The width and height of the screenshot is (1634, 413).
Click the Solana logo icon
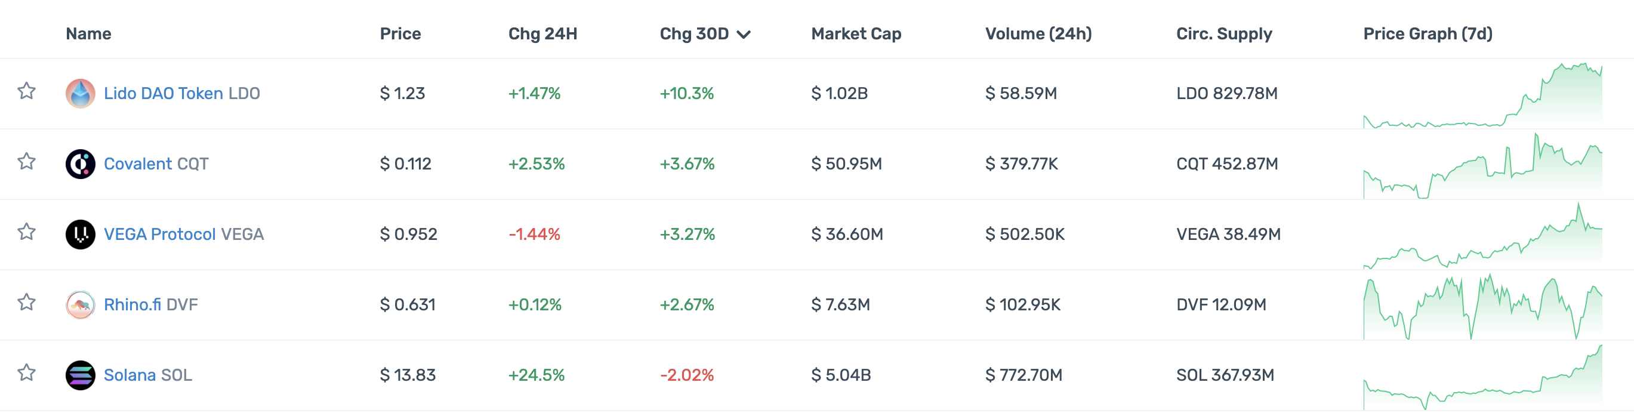pos(81,375)
